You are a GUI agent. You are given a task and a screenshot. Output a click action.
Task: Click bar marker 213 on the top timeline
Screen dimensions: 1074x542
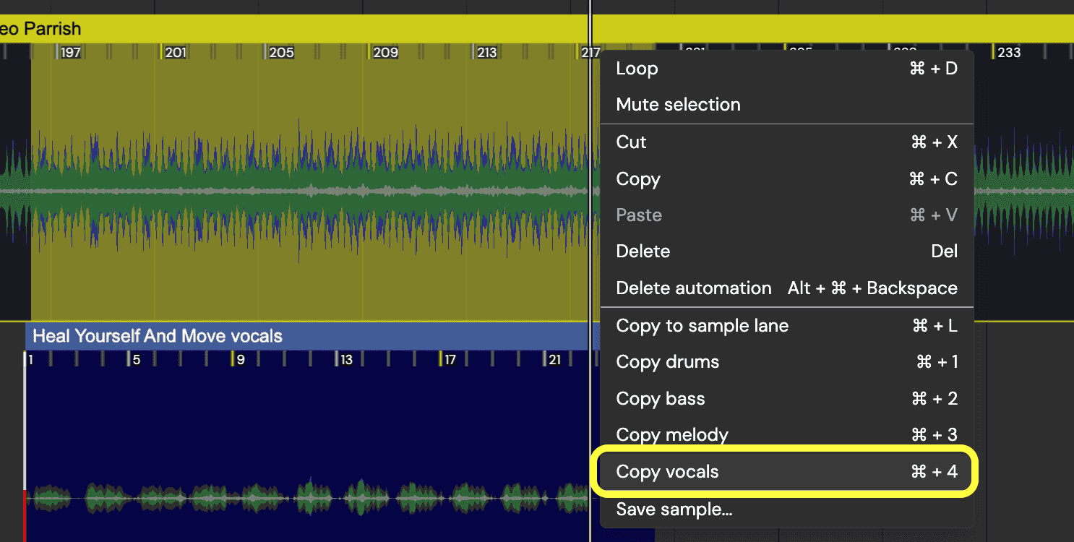click(x=486, y=51)
